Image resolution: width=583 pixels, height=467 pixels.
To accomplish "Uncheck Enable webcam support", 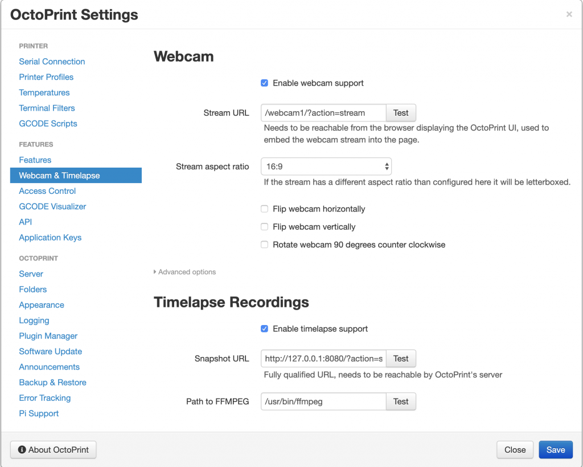I will pyautogui.click(x=264, y=83).
